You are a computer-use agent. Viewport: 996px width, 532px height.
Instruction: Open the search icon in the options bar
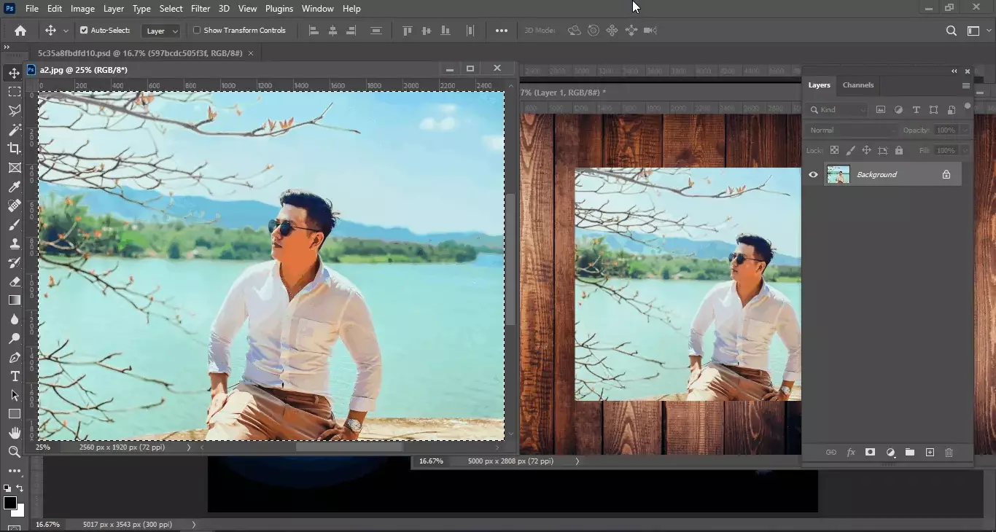(x=951, y=31)
